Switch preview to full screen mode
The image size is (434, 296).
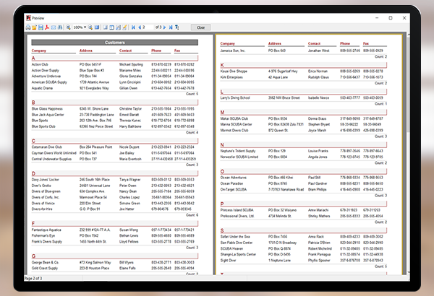[x=97, y=27]
